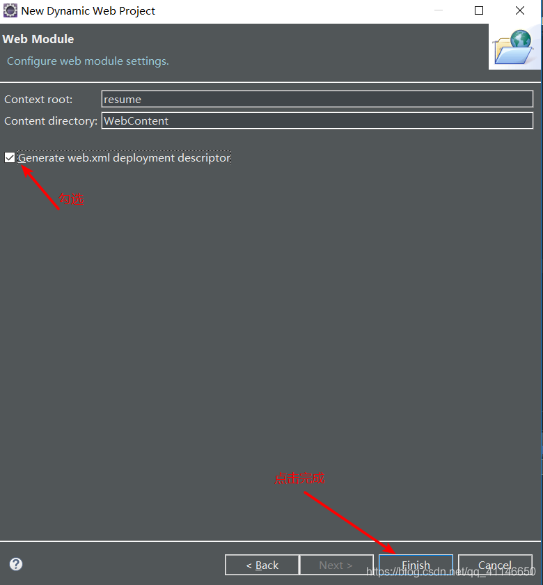Go back with the Back button
Screen dimensions: 543x585
tap(262, 565)
